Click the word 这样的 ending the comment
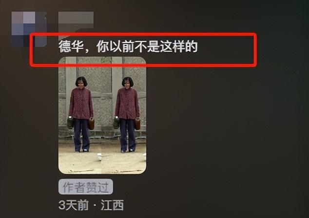This screenshot has height=218, width=309. tap(178, 46)
